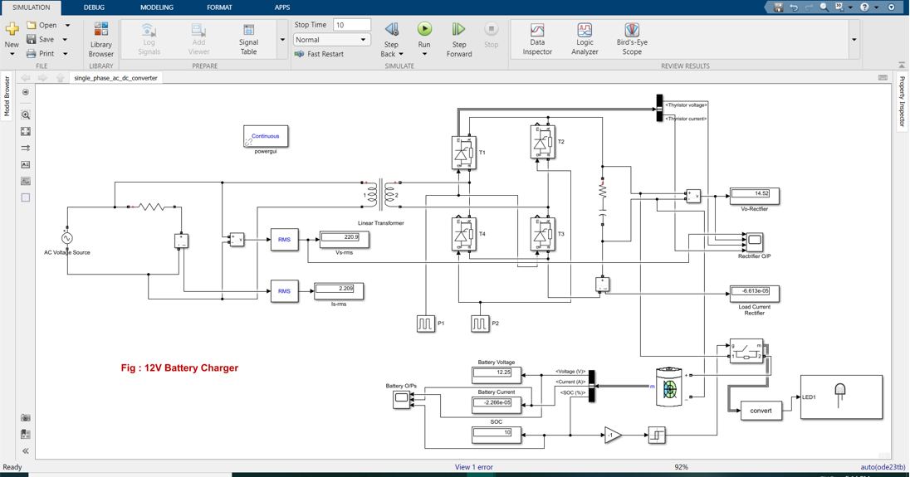Open the Library Browser
The width and height of the screenshot is (910, 477).
point(101,40)
